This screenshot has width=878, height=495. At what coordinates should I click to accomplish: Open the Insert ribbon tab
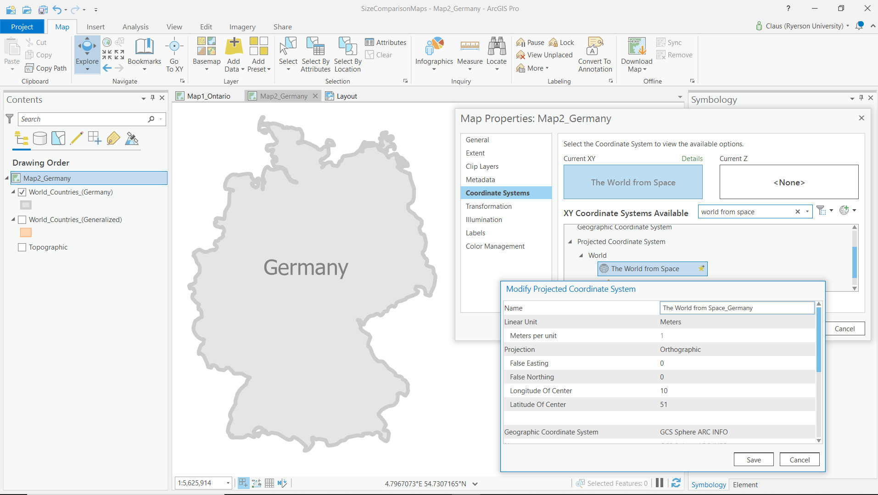pos(95,27)
